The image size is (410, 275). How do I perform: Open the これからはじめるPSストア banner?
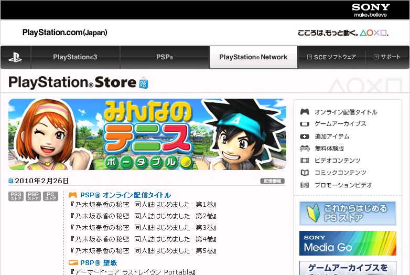tap(348, 213)
